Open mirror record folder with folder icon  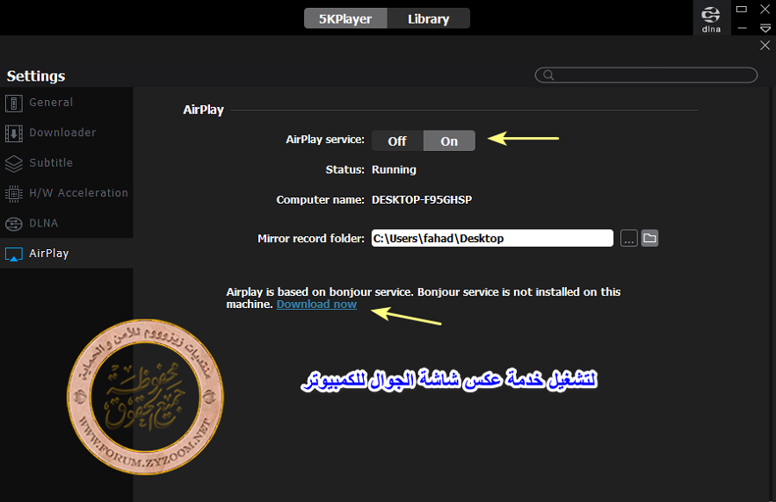point(649,238)
